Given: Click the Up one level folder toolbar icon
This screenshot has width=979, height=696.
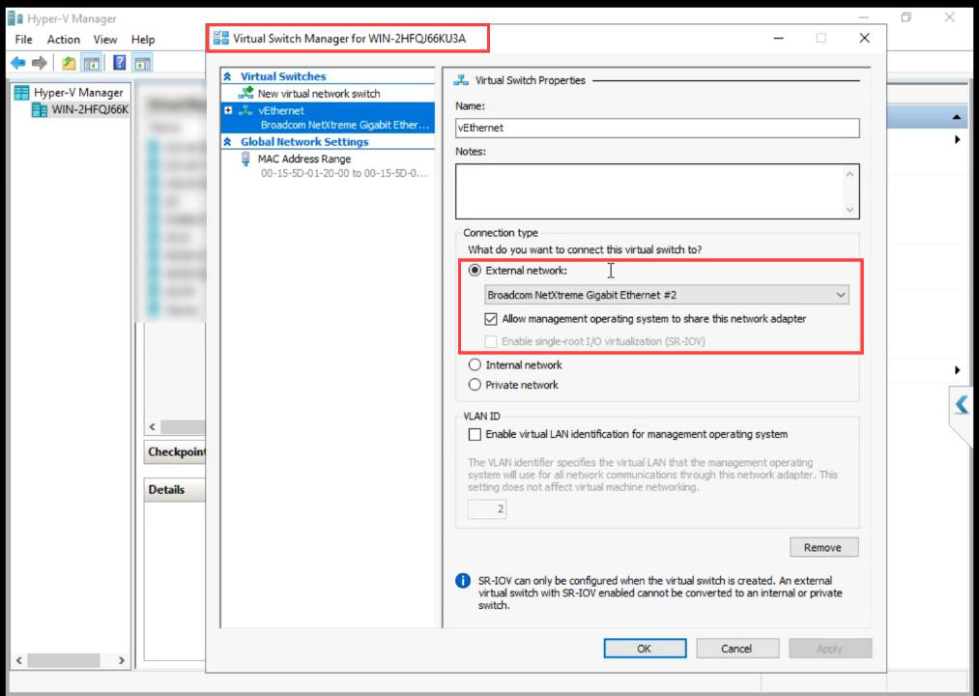Looking at the screenshot, I should pos(69,63).
